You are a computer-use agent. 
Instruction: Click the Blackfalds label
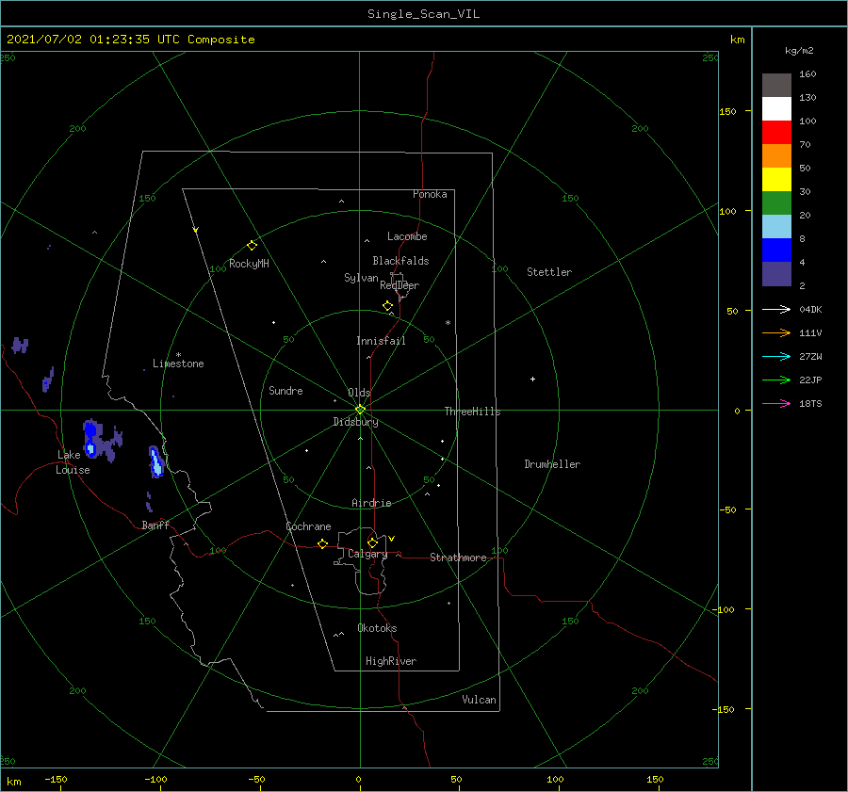400,261
